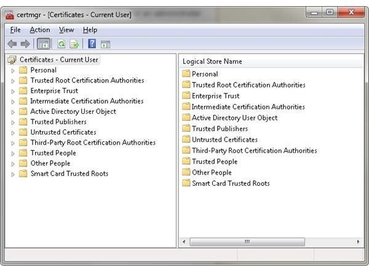Click the horizontal scrollbar thumb in right pane
The image size is (369, 267).
(x=247, y=242)
